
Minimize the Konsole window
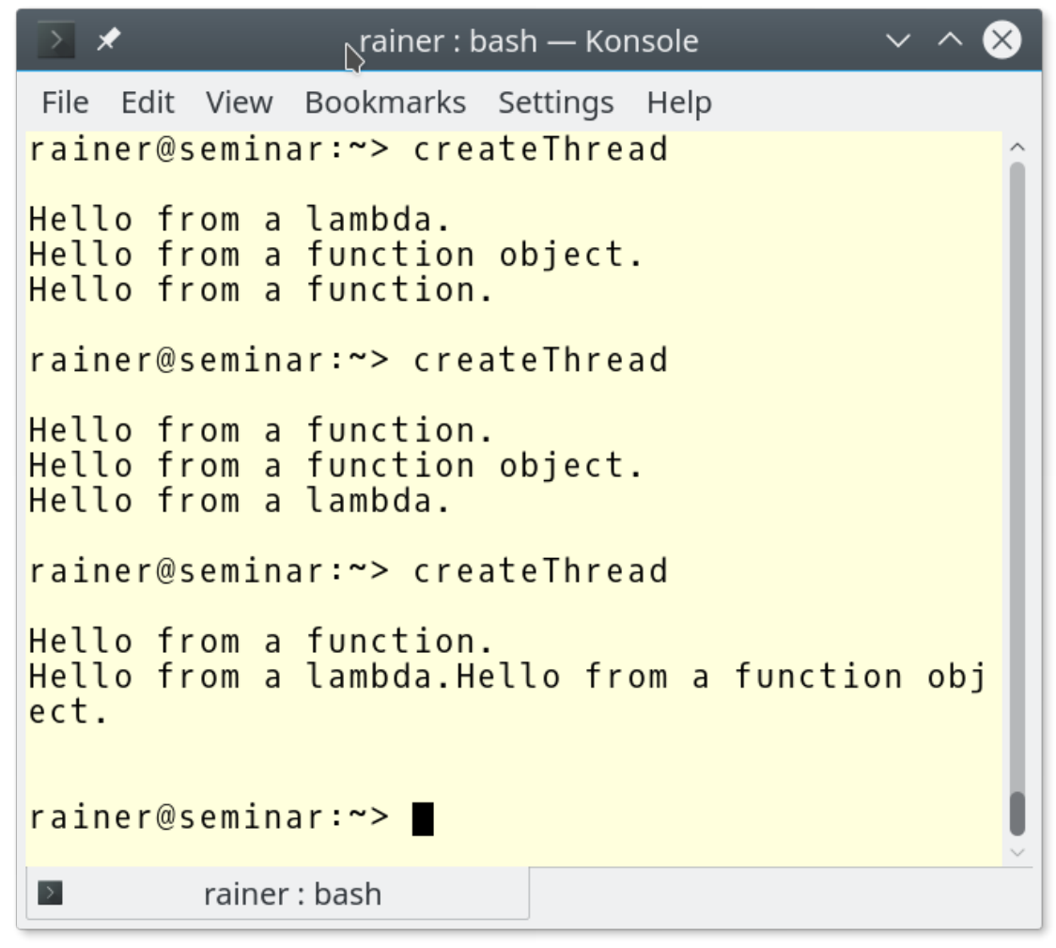point(899,40)
